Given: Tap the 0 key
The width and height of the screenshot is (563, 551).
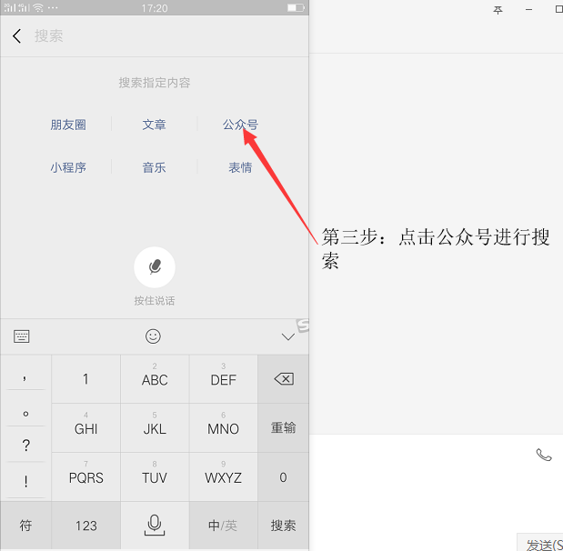Looking at the screenshot, I should pyautogui.click(x=283, y=476).
